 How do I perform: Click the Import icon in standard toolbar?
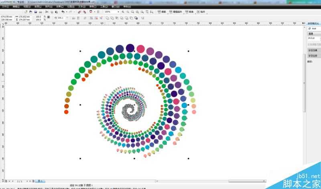79,12
